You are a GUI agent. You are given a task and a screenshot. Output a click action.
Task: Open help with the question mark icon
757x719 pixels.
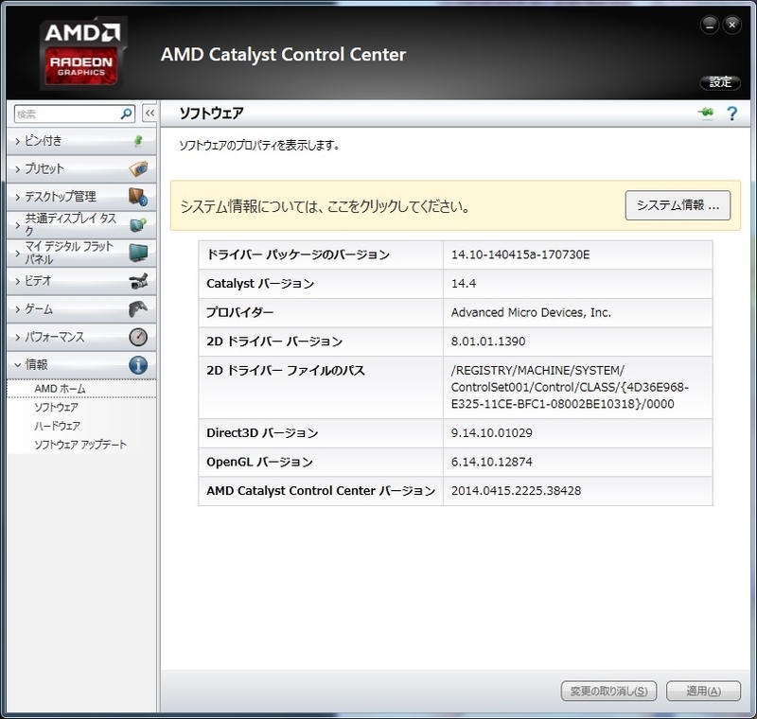pyautogui.click(x=731, y=114)
